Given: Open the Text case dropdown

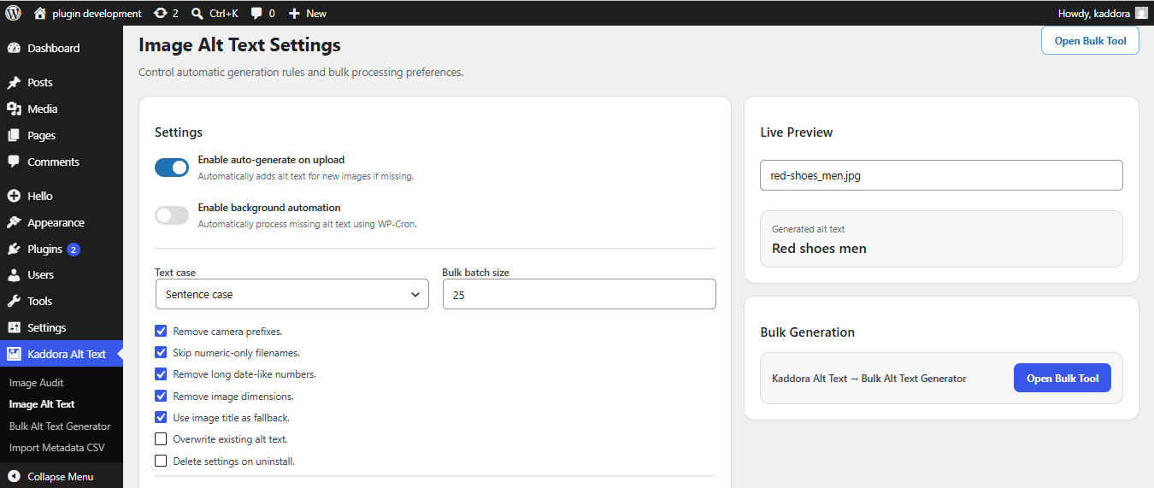Looking at the screenshot, I should point(292,294).
